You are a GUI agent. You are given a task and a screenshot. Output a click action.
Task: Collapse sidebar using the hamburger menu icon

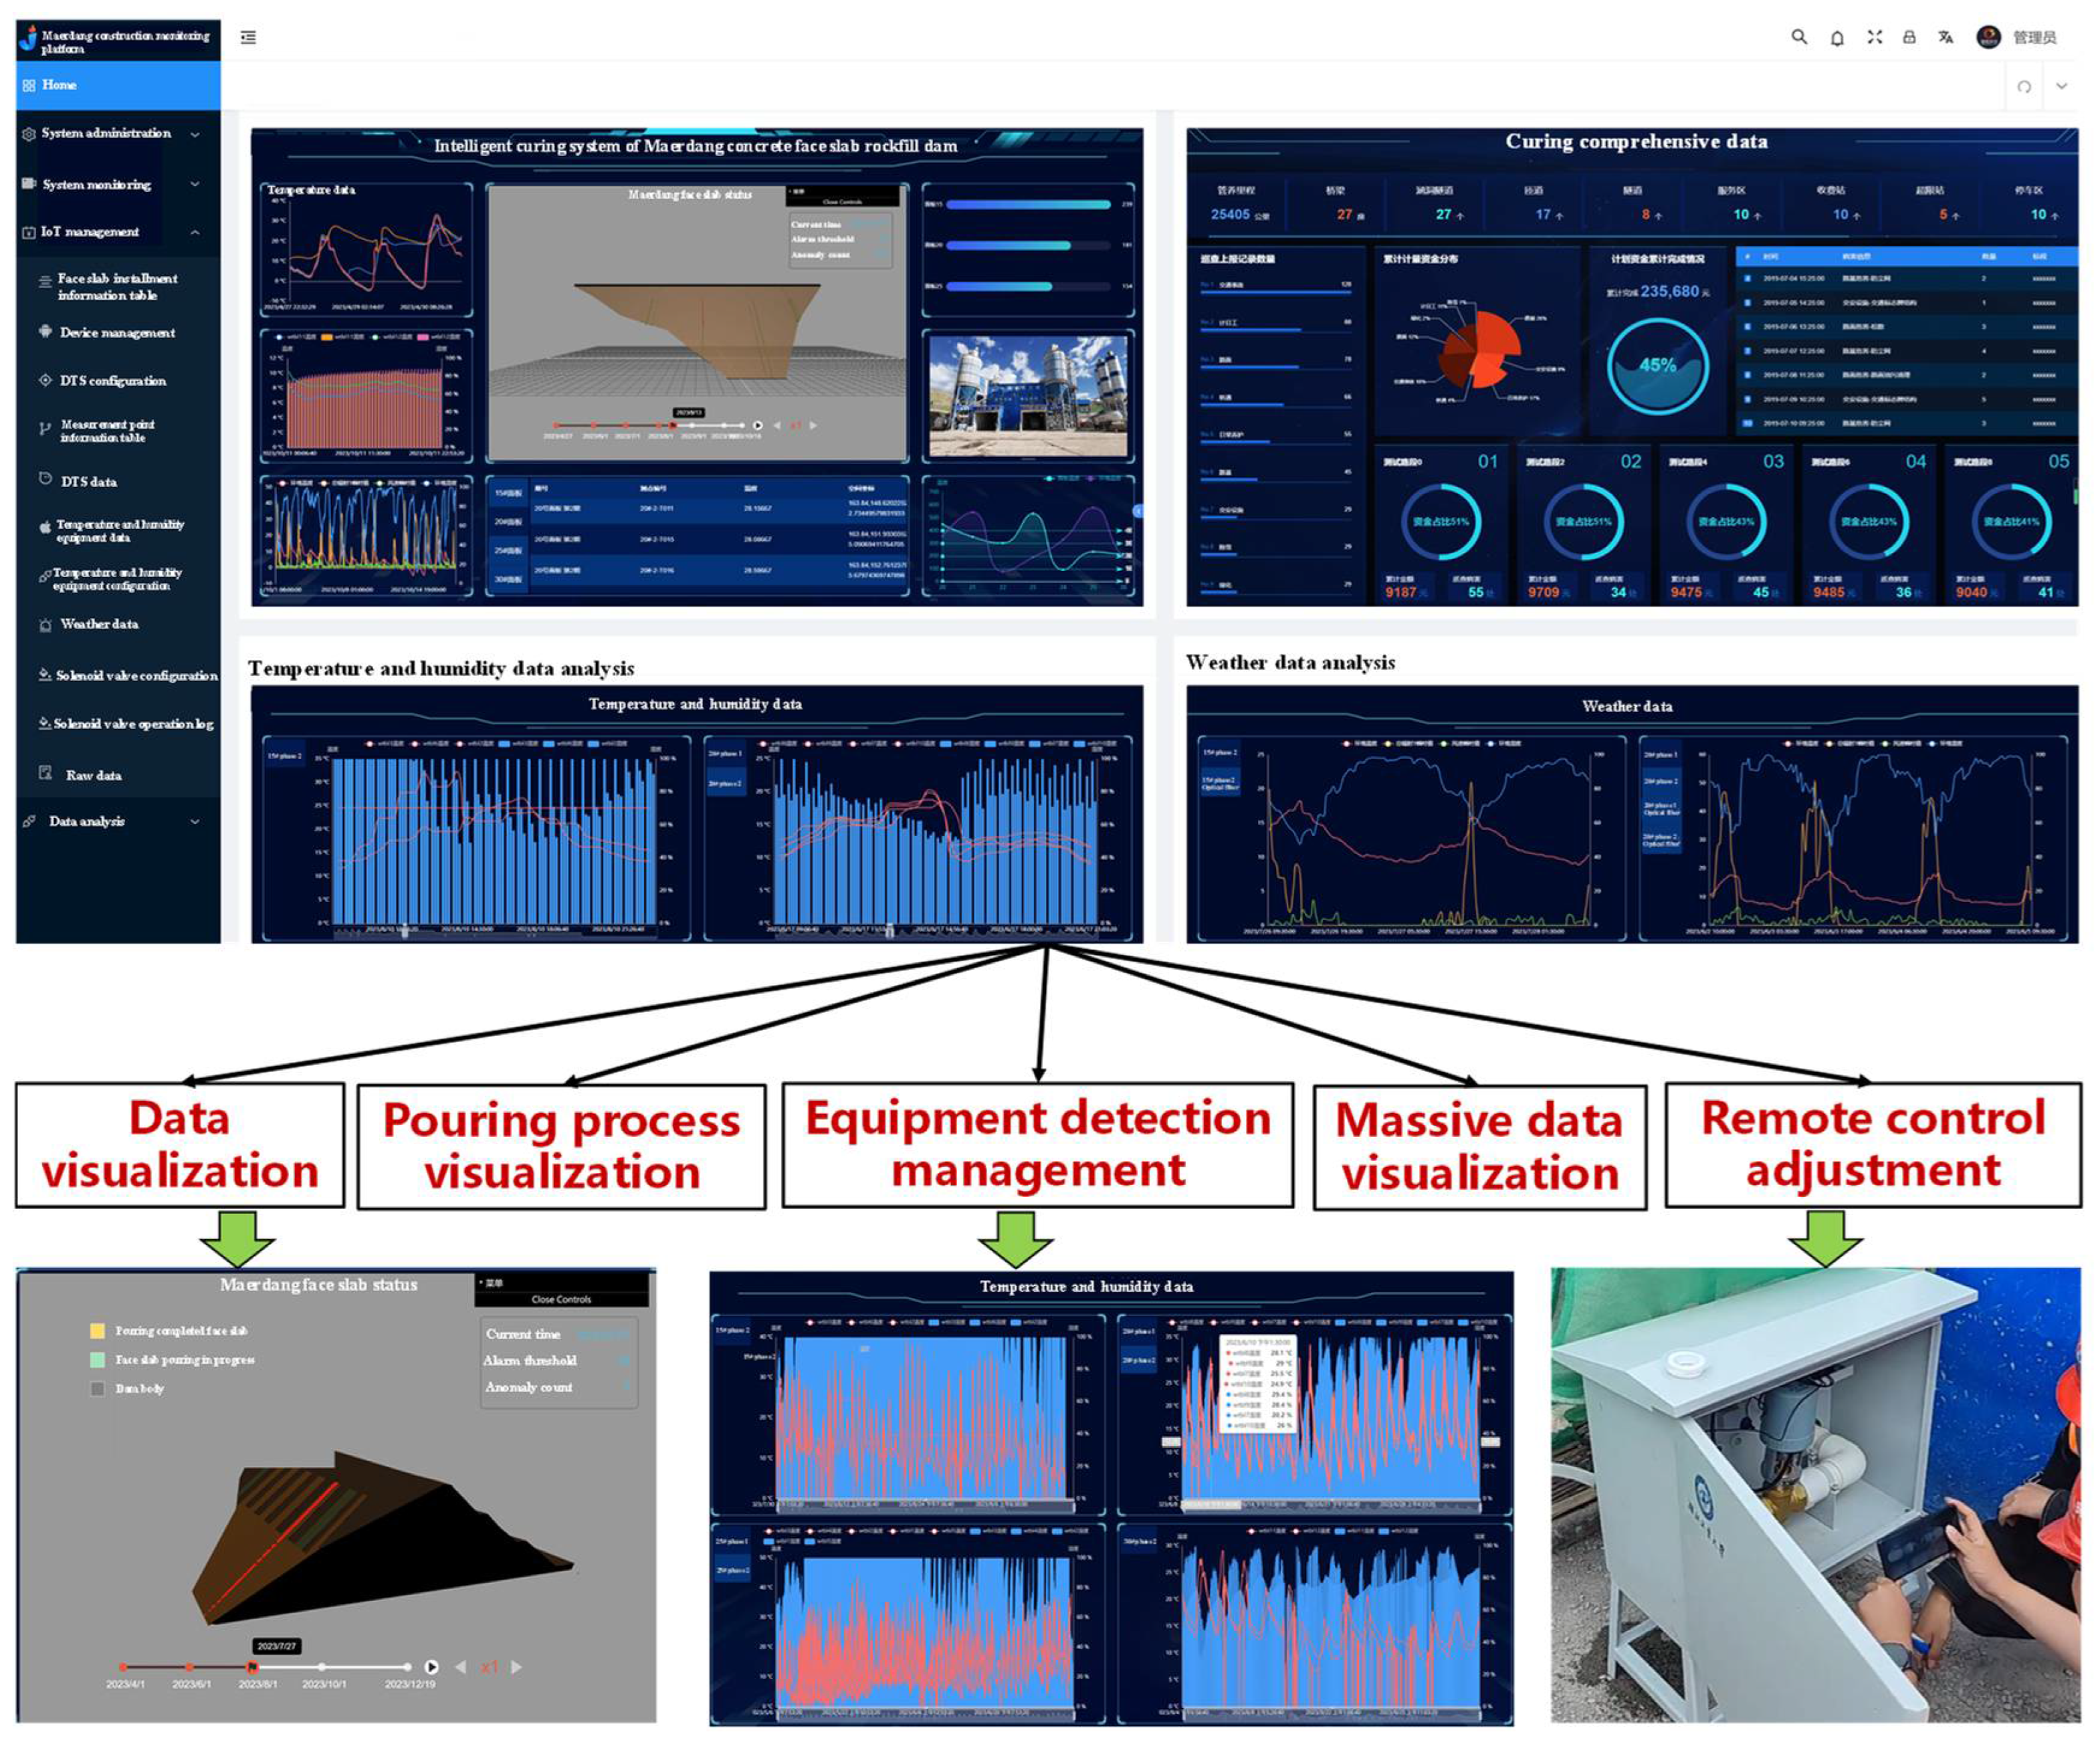(x=248, y=37)
